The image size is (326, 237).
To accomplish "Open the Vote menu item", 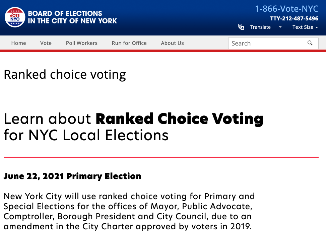I will 46,43.
